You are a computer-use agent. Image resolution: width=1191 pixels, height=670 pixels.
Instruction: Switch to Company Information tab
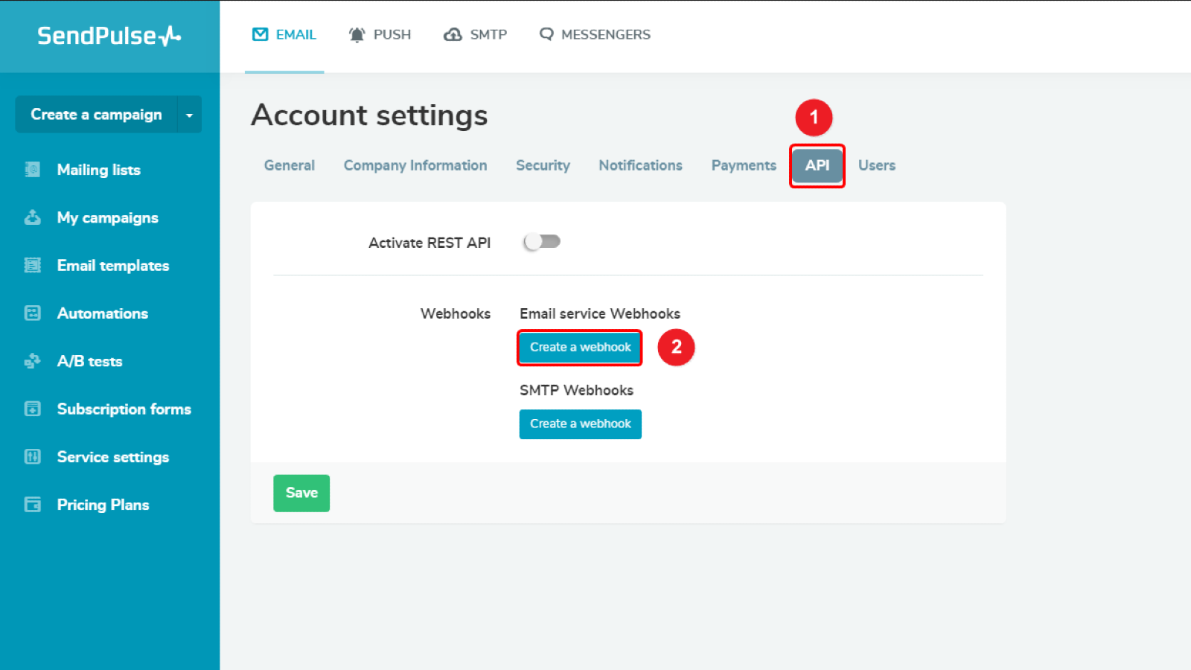[415, 165]
